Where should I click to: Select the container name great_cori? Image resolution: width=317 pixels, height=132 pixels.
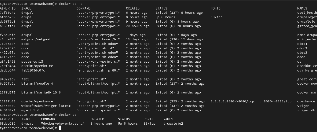307,79
